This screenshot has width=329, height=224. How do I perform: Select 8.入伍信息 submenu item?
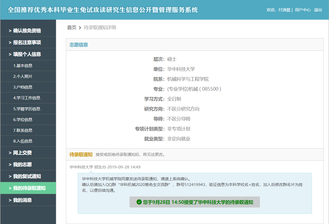point(23,141)
